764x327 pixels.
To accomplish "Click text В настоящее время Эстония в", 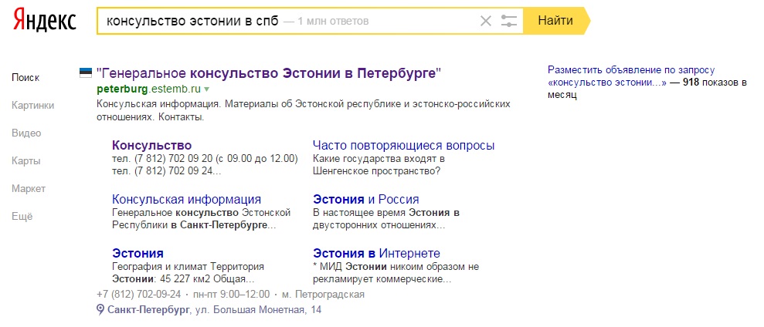I will click(386, 213).
